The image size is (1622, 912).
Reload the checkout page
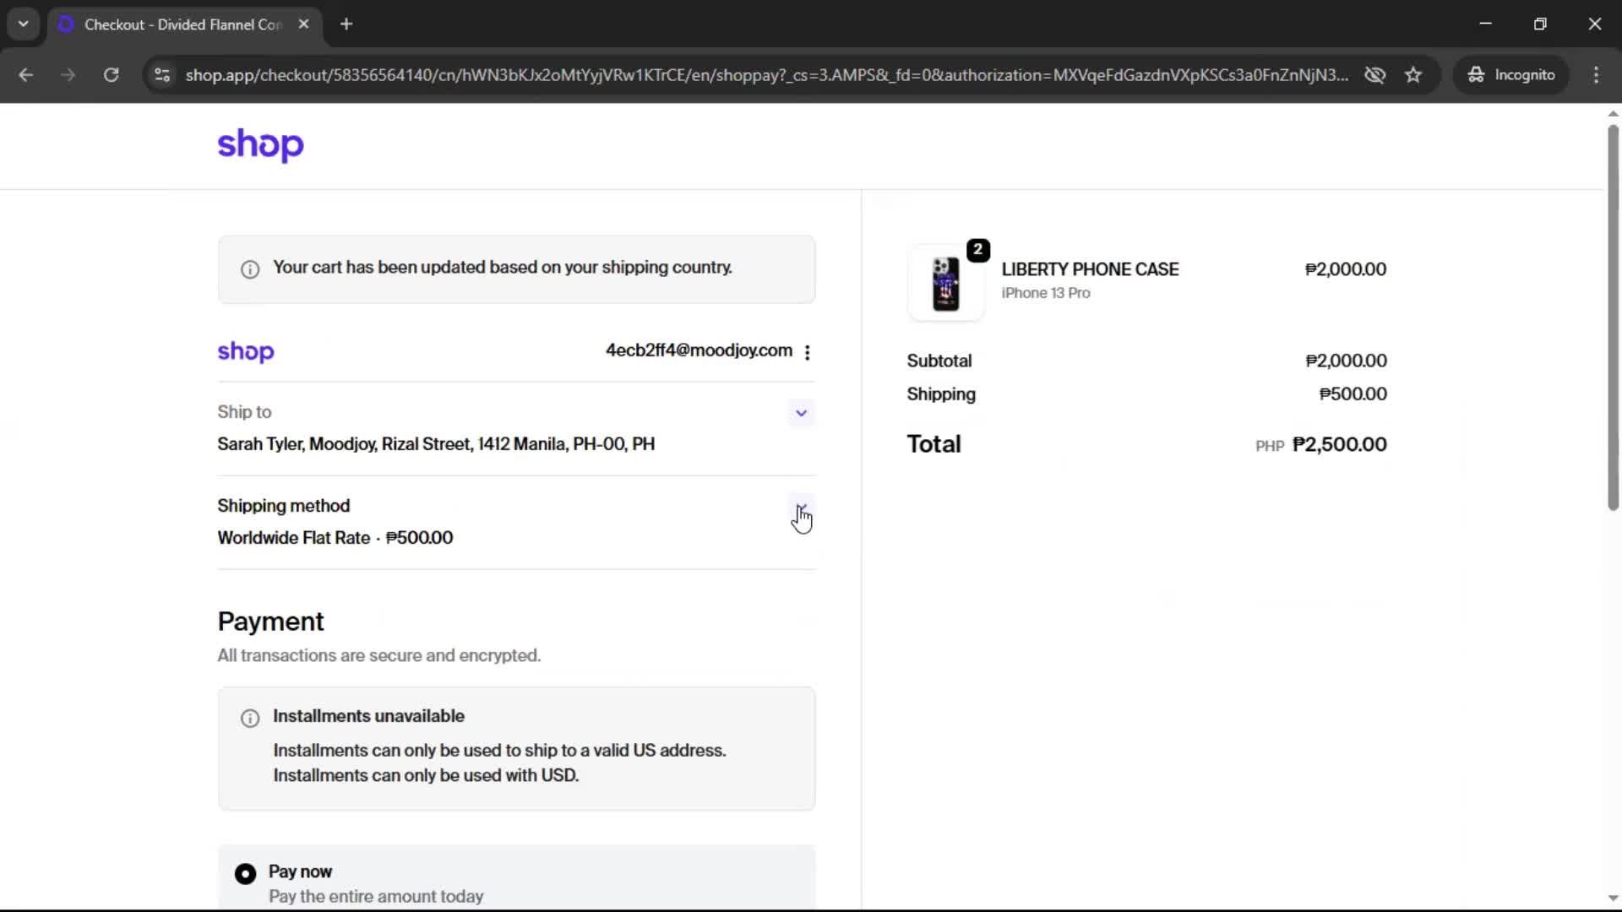coord(111,75)
